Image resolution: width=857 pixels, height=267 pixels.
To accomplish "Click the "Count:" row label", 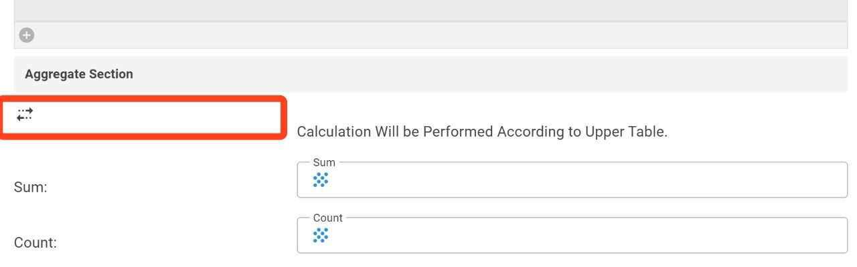I will click(x=35, y=243).
